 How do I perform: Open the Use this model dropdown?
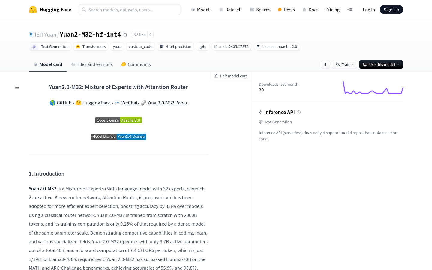click(x=381, y=64)
